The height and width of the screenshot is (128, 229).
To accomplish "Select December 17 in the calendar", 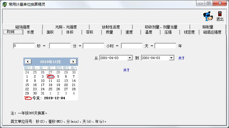I will (43, 85).
